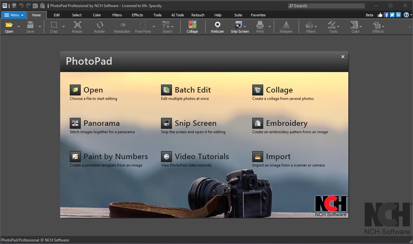Click the blue help question icon

(x=406, y=15)
